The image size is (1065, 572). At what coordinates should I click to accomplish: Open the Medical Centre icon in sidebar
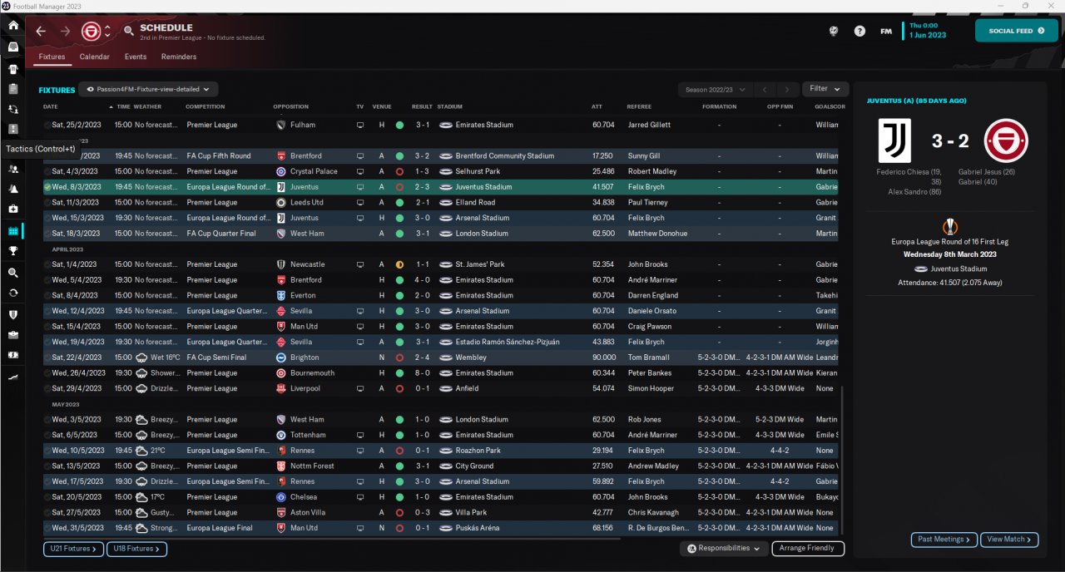13,210
